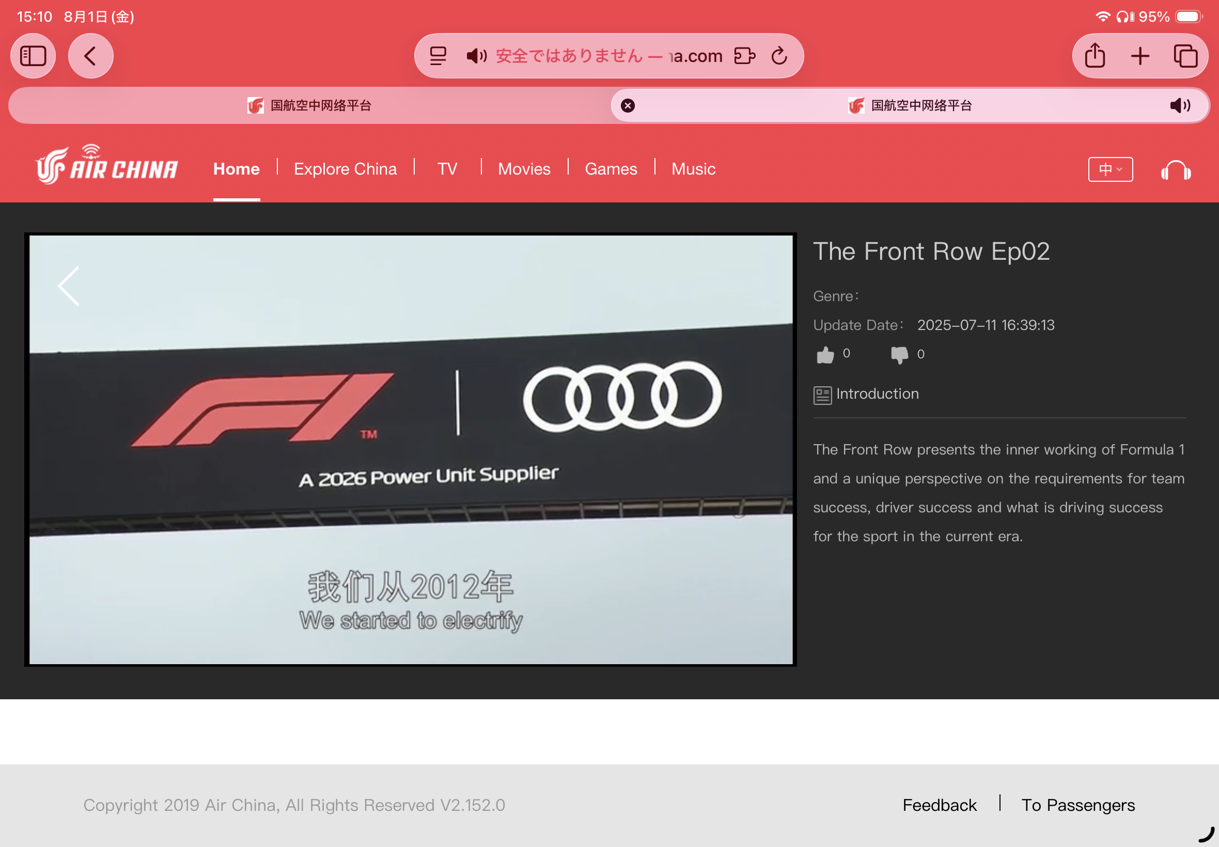Click the headphones icon in header
Image resolution: width=1219 pixels, height=847 pixels.
pyautogui.click(x=1176, y=171)
